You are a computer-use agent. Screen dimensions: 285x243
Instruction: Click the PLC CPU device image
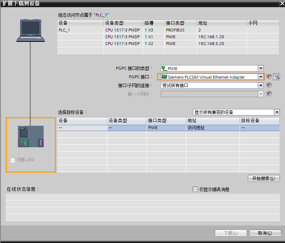point(31,136)
